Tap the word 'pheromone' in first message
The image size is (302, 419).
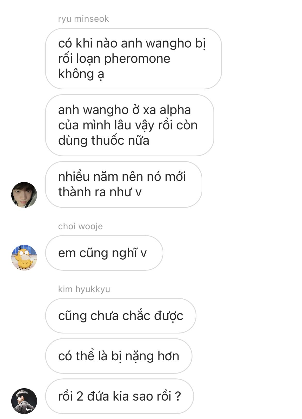coord(137,59)
